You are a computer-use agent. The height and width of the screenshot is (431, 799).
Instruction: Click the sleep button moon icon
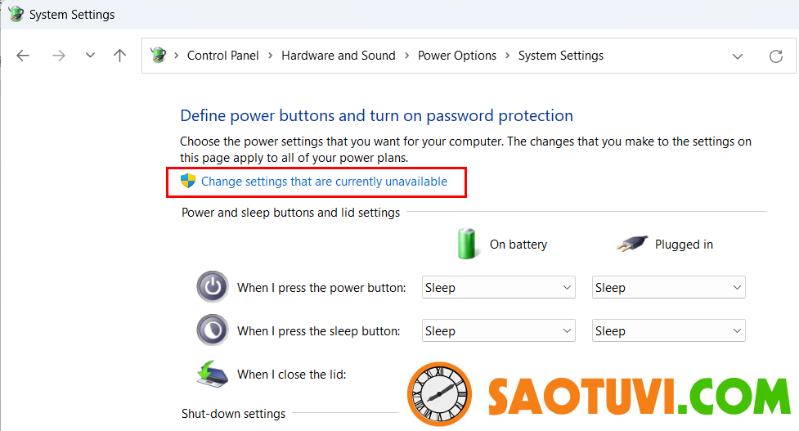coord(213,330)
